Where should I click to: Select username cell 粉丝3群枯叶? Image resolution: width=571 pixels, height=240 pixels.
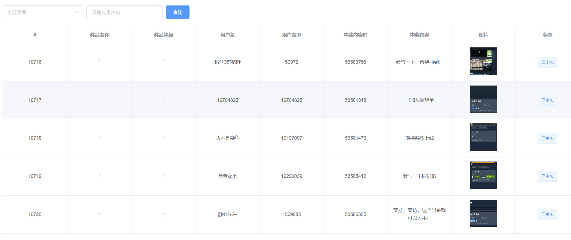point(227,62)
